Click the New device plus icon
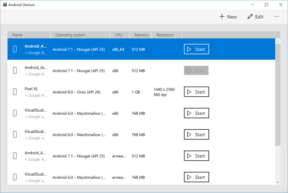The height and width of the screenshot is (193, 288). click(222, 17)
